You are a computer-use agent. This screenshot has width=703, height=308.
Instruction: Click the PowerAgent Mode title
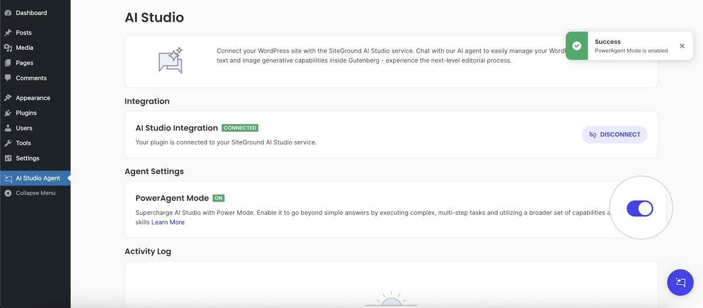(172, 198)
